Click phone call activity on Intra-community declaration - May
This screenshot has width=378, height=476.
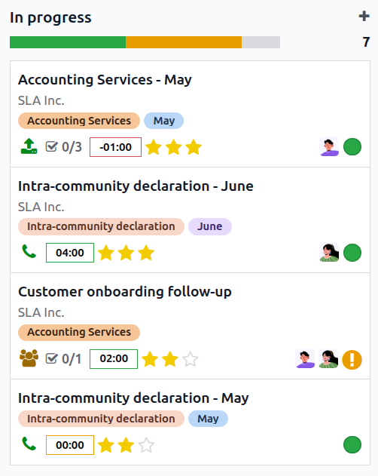click(x=29, y=444)
